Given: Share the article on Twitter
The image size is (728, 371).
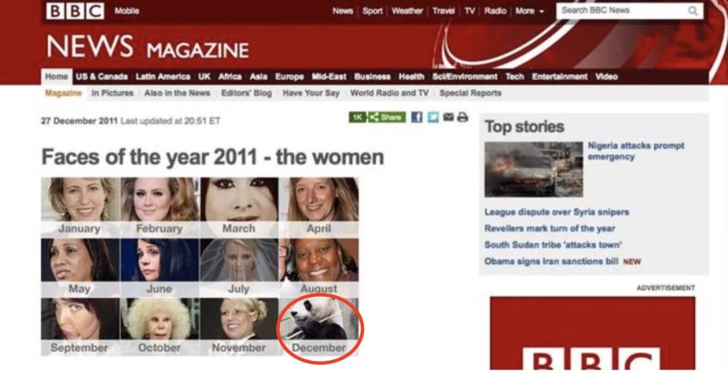Looking at the screenshot, I should [x=433, y=117].
